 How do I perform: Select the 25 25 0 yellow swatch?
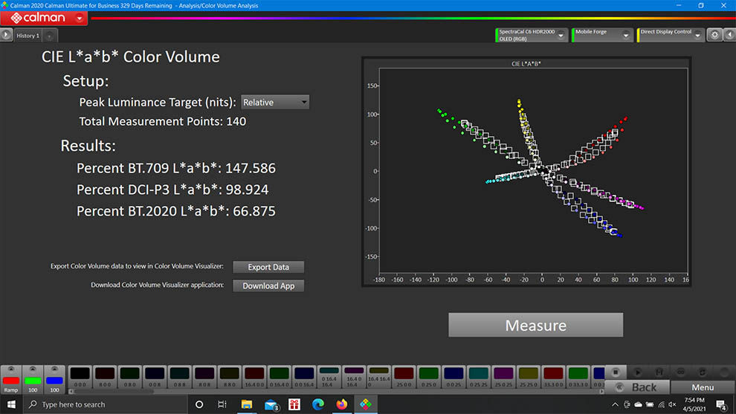(528, 377)
